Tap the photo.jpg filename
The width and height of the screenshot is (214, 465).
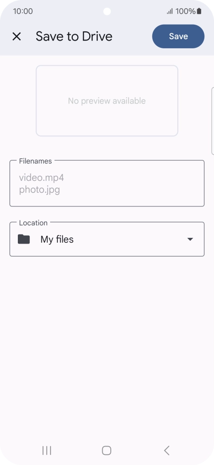pyautogui.click(x=40, y=190)
